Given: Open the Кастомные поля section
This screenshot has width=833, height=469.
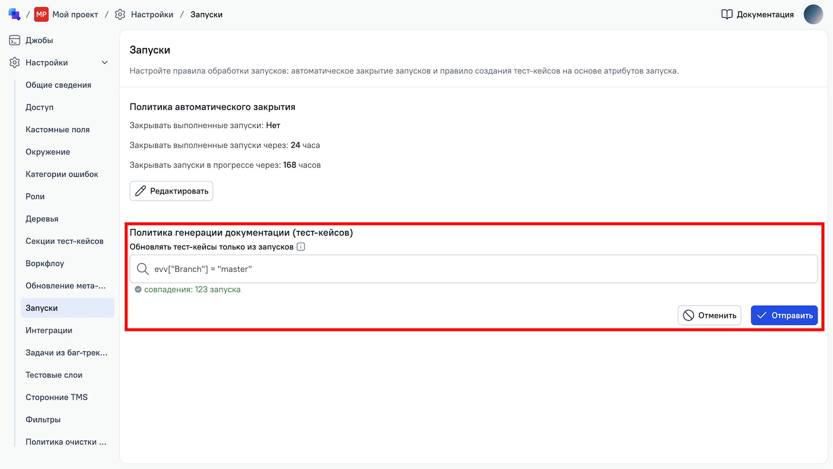Looking at the screenshot, I should (x=58, y=130).
